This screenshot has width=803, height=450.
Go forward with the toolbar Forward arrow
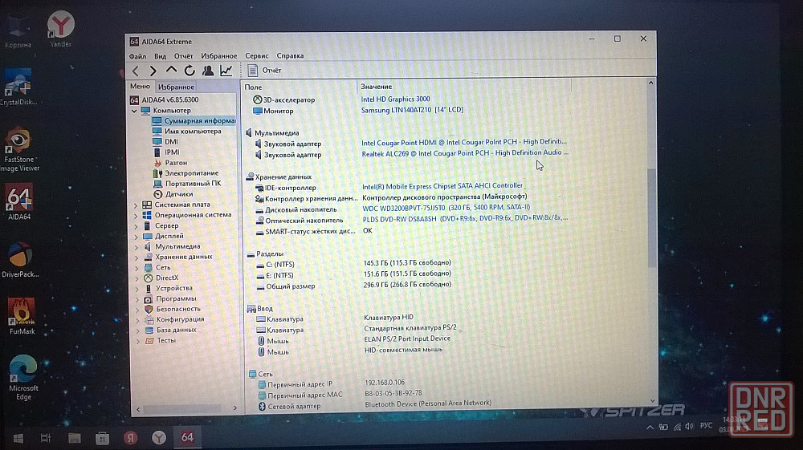point(153,71)
